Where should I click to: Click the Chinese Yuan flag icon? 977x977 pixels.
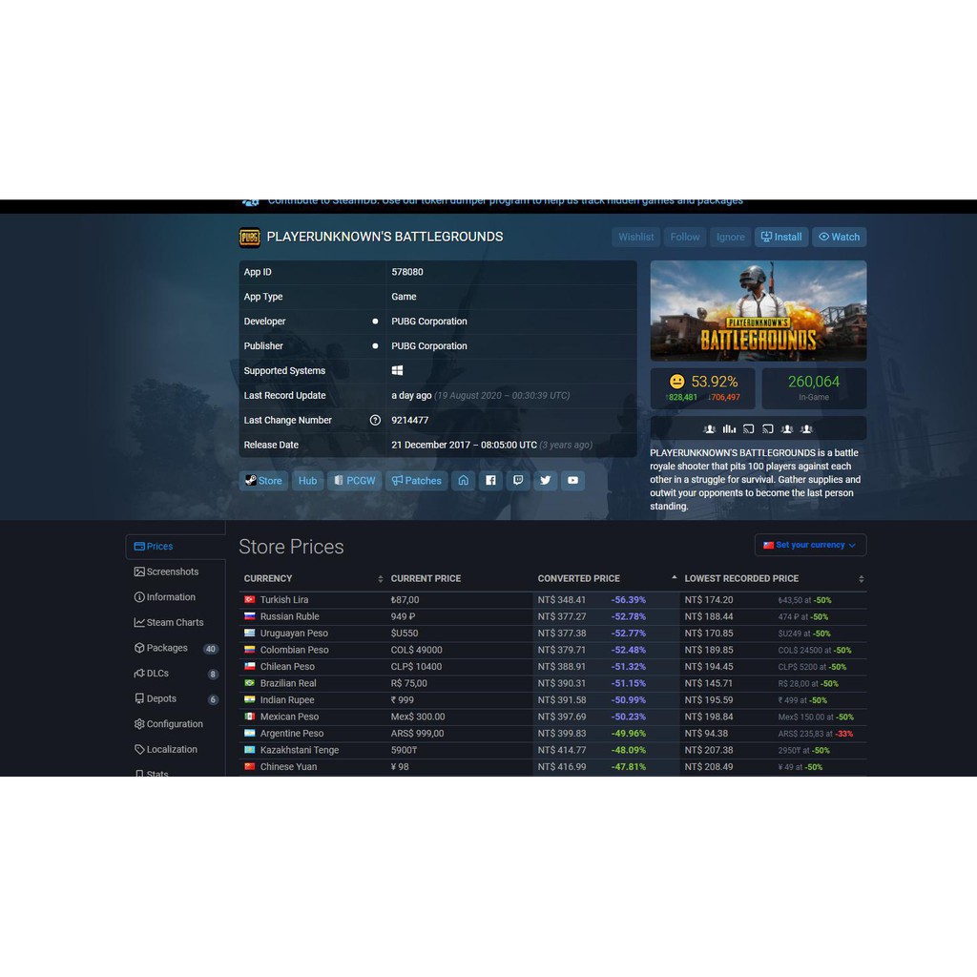(249, 766)
